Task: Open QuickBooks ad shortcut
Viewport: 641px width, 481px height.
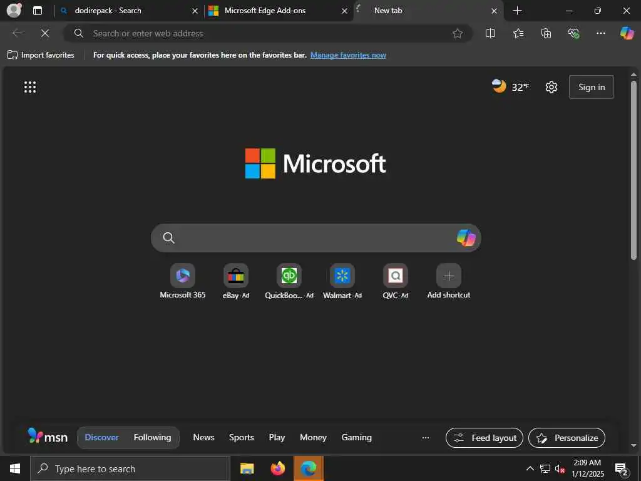Action: pos(289,282)
